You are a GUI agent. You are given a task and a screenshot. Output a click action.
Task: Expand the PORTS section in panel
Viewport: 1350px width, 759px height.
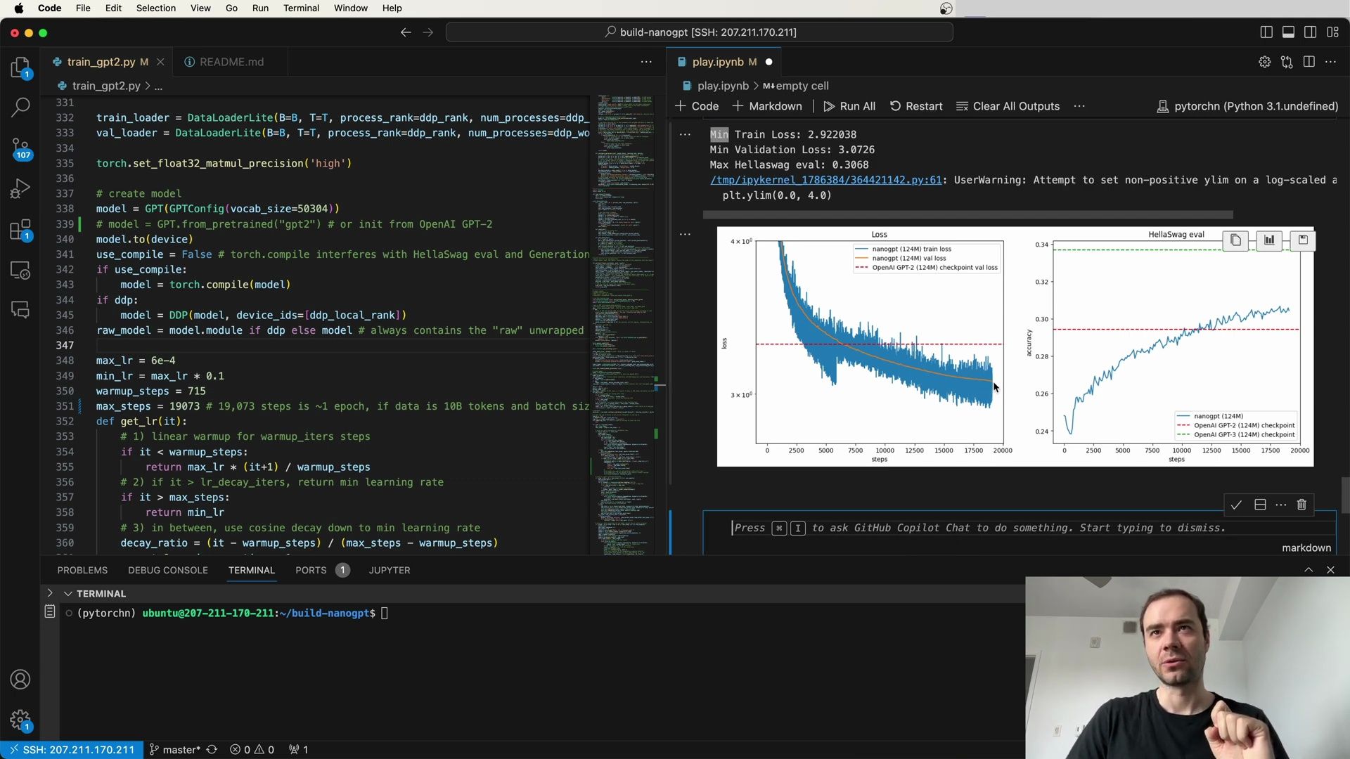[x=311, y=569]
